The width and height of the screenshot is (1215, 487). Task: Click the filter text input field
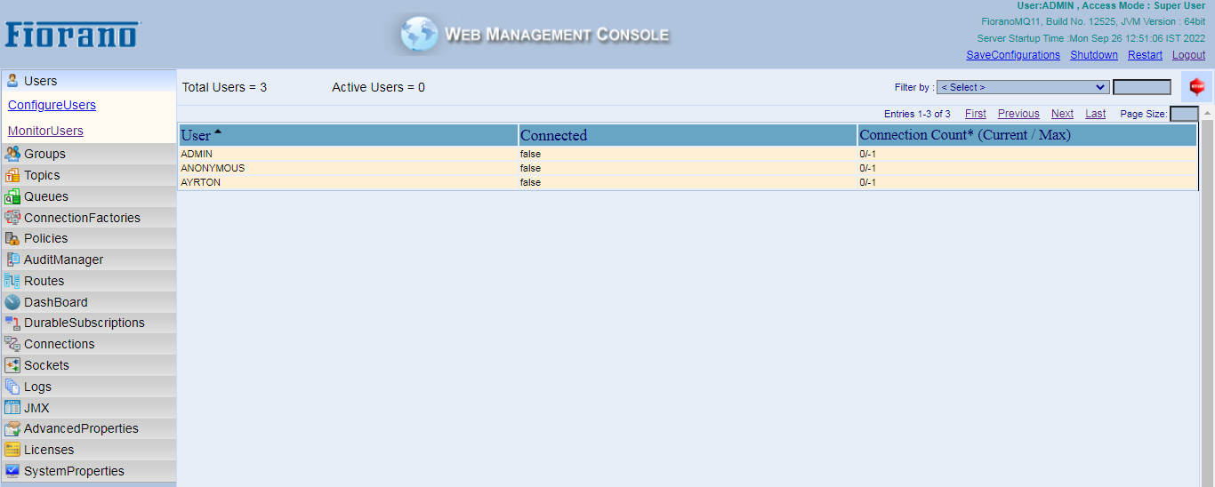1142,87
